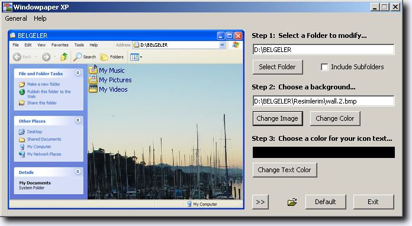Click the My Pictures folder icon
The width and height of the screenshot is (412, 226).
[93, 79]
